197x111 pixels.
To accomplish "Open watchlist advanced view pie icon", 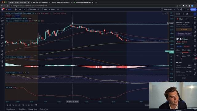I will [x=187, y=14].
